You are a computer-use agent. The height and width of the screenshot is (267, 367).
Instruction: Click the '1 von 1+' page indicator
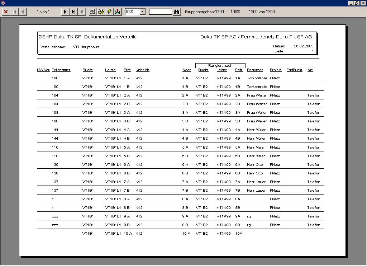44,12
